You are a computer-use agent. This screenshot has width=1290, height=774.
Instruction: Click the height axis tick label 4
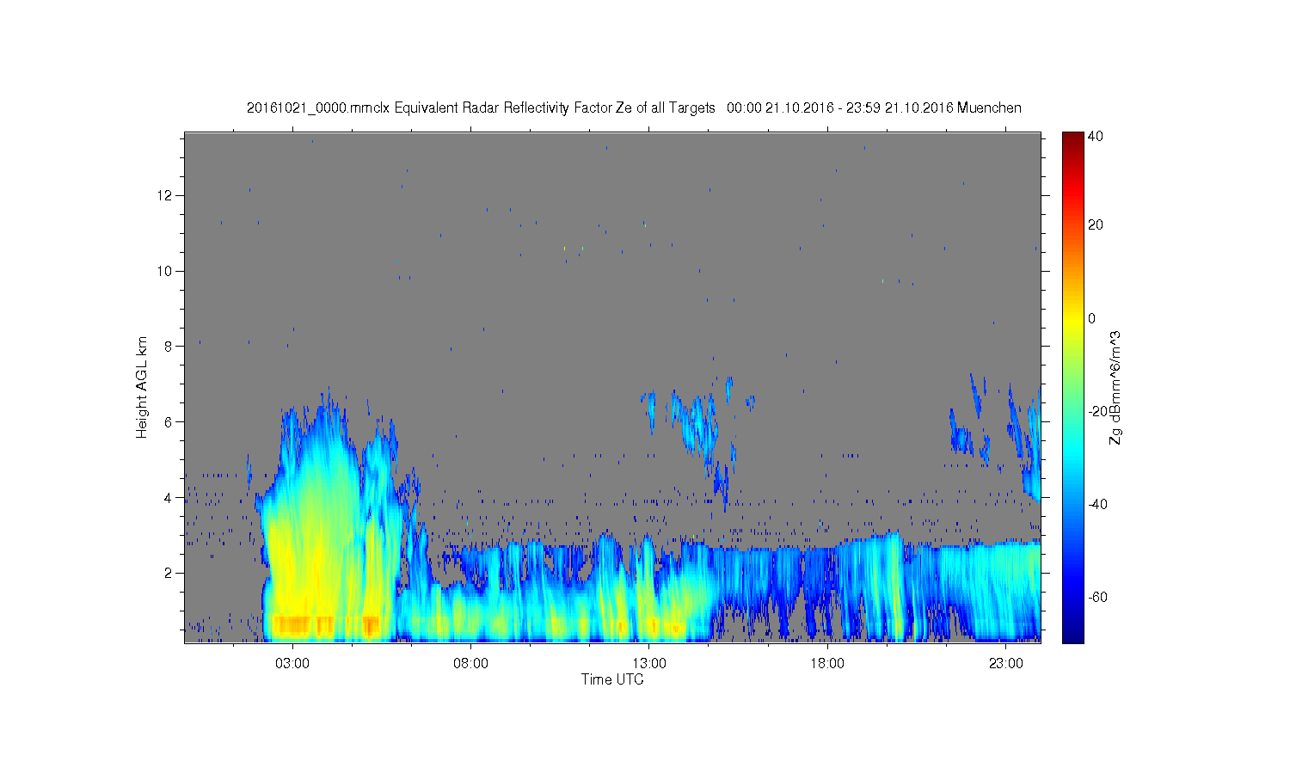click(170, 497)
